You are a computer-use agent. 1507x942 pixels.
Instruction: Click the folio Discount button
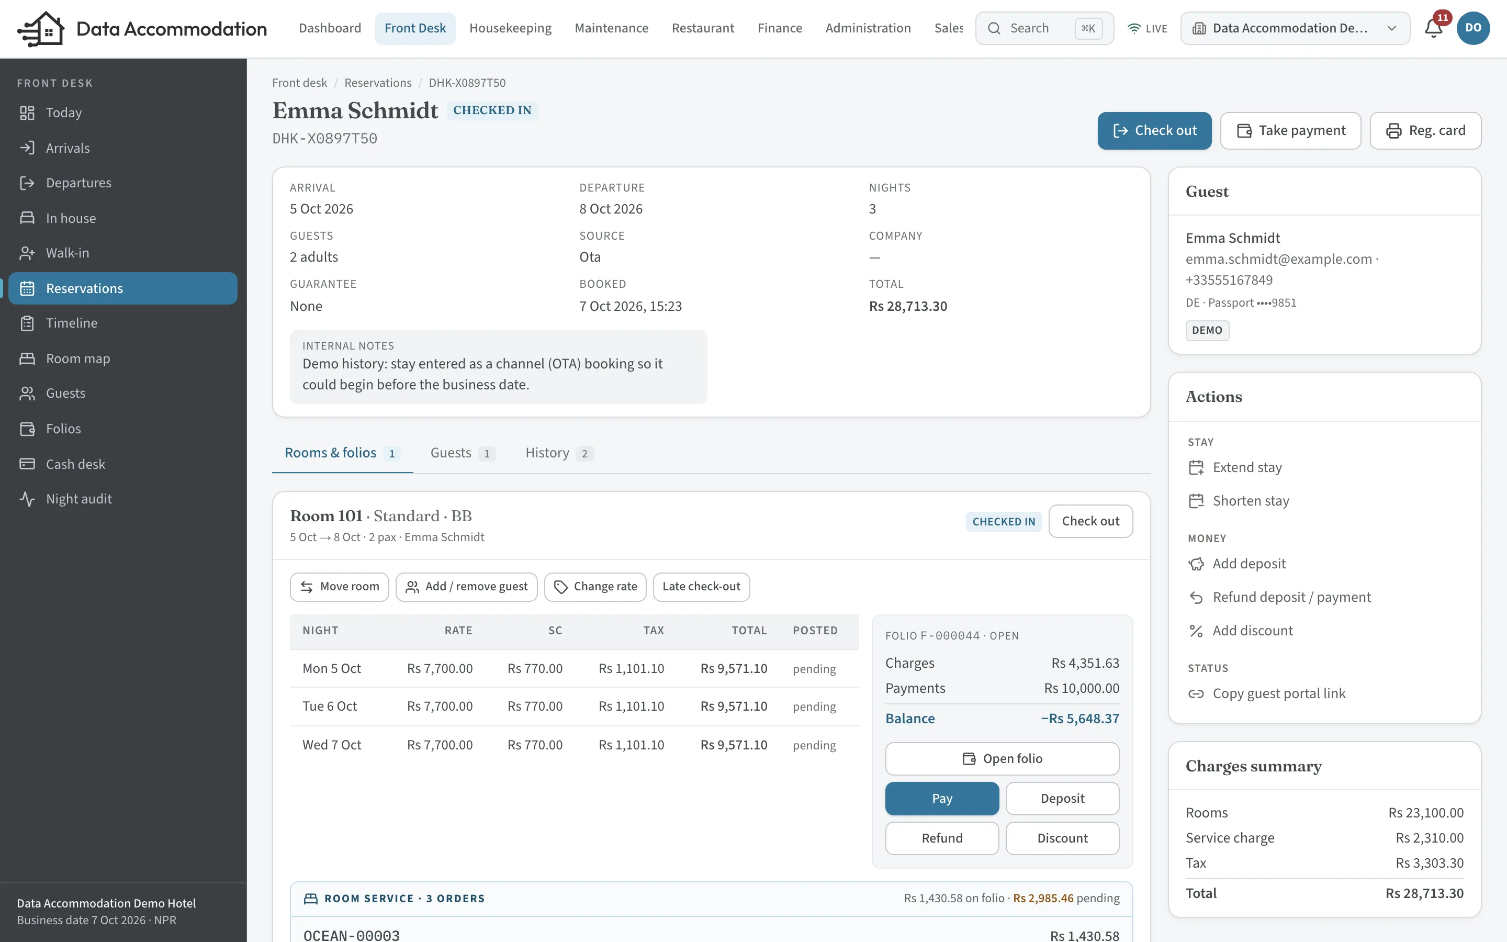(x=1062, y=838)
